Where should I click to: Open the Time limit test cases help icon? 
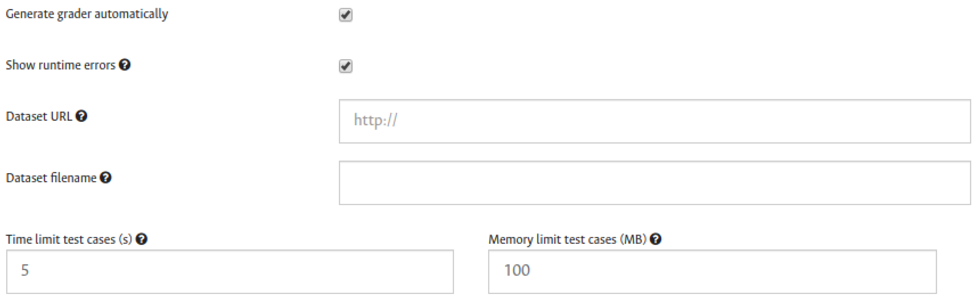click(x=141, y=239)
